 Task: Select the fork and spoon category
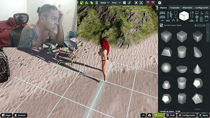click(x=192, y=15)
